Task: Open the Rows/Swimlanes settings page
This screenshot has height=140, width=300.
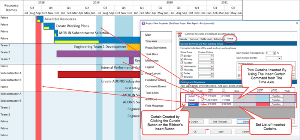Action: [156, 48]
